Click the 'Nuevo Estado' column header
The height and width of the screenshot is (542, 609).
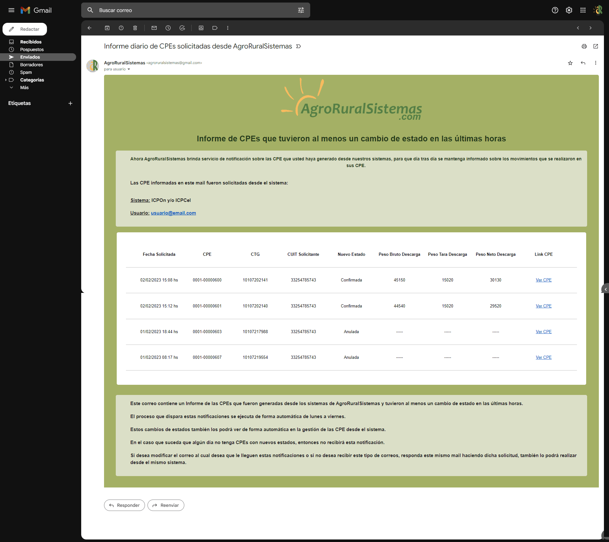point(351,254)
